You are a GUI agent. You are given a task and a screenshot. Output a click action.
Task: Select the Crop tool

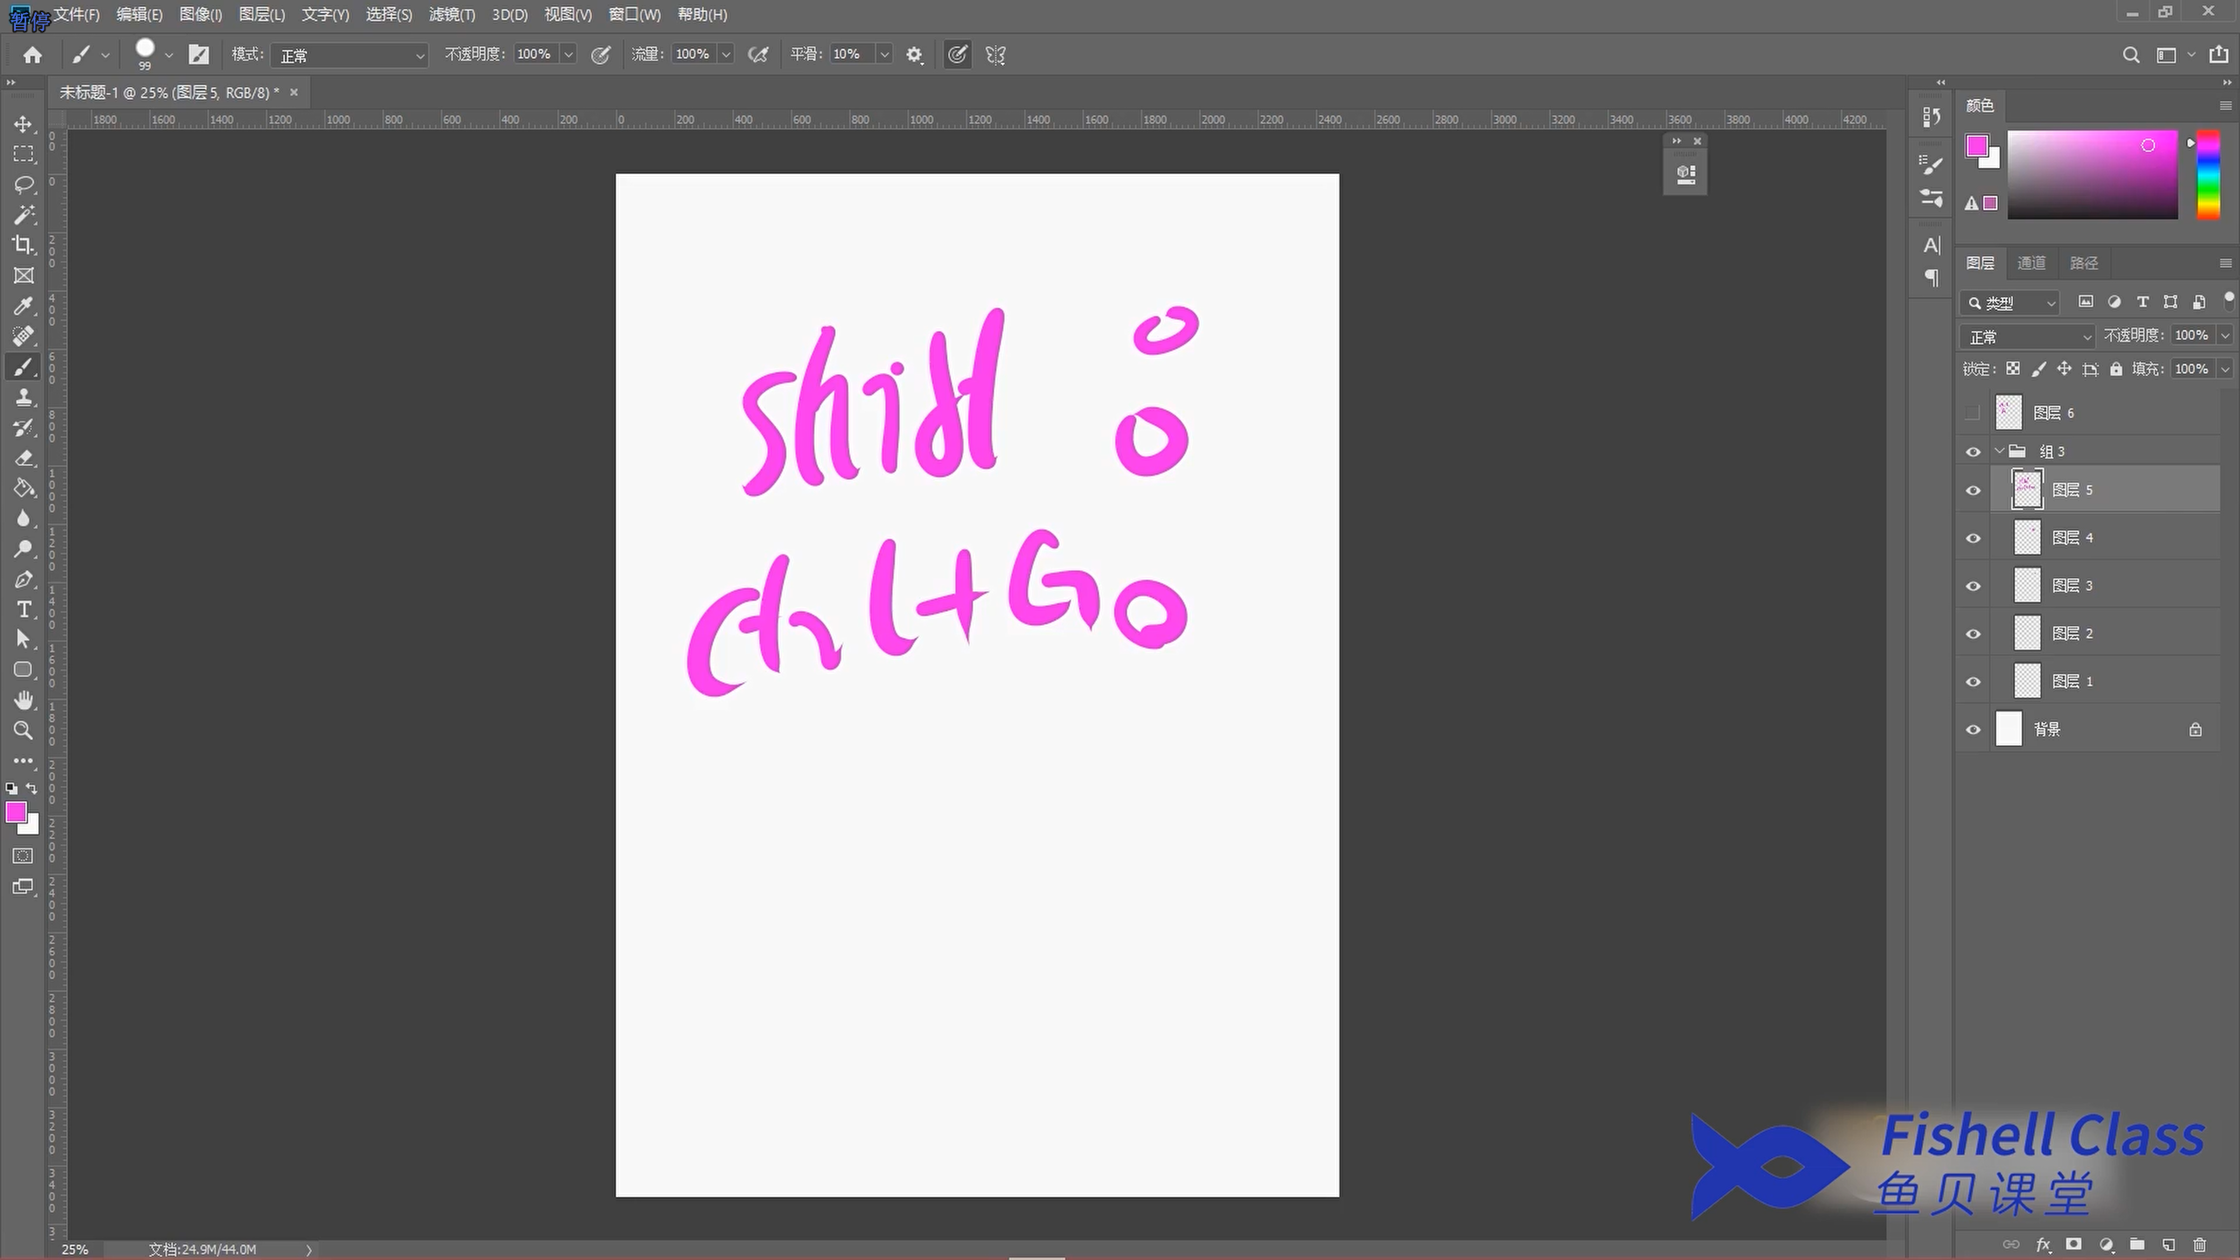tap(24, 245)
